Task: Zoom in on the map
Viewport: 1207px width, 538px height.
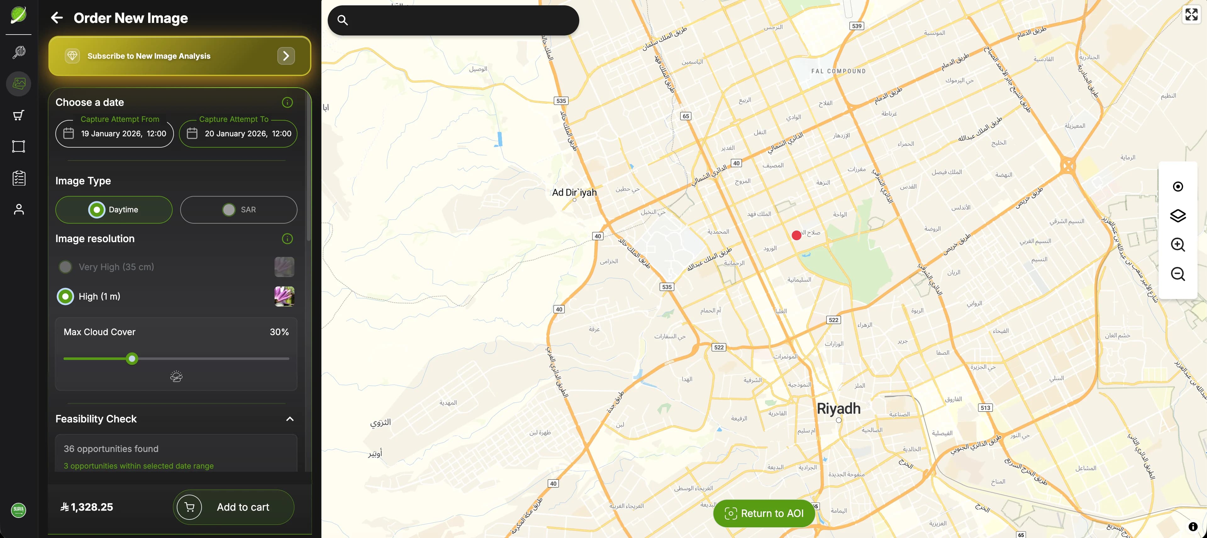Action: (1177, 245)
